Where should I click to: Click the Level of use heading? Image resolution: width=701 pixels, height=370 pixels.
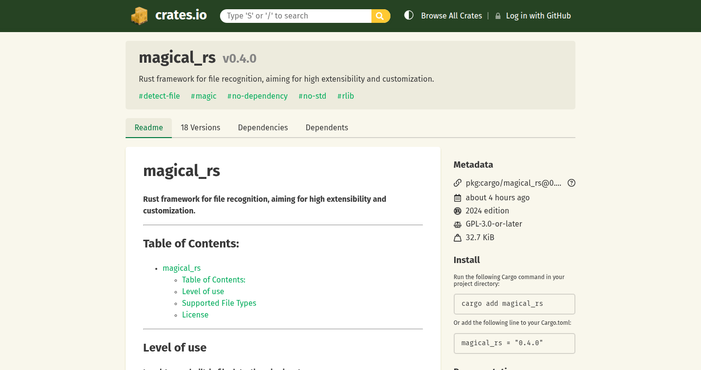click(175, 348)
